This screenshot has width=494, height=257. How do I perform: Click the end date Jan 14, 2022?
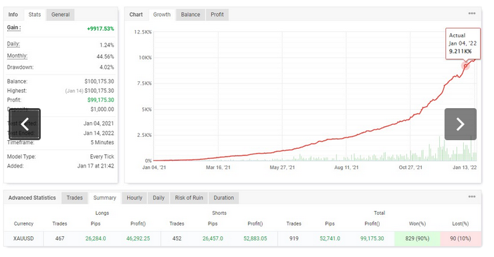click(x=99, y=133)
